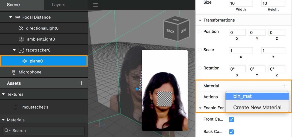Click the plane0 plane icon
Viewport: 292px width, 137px height.
(x=25, y=61)
